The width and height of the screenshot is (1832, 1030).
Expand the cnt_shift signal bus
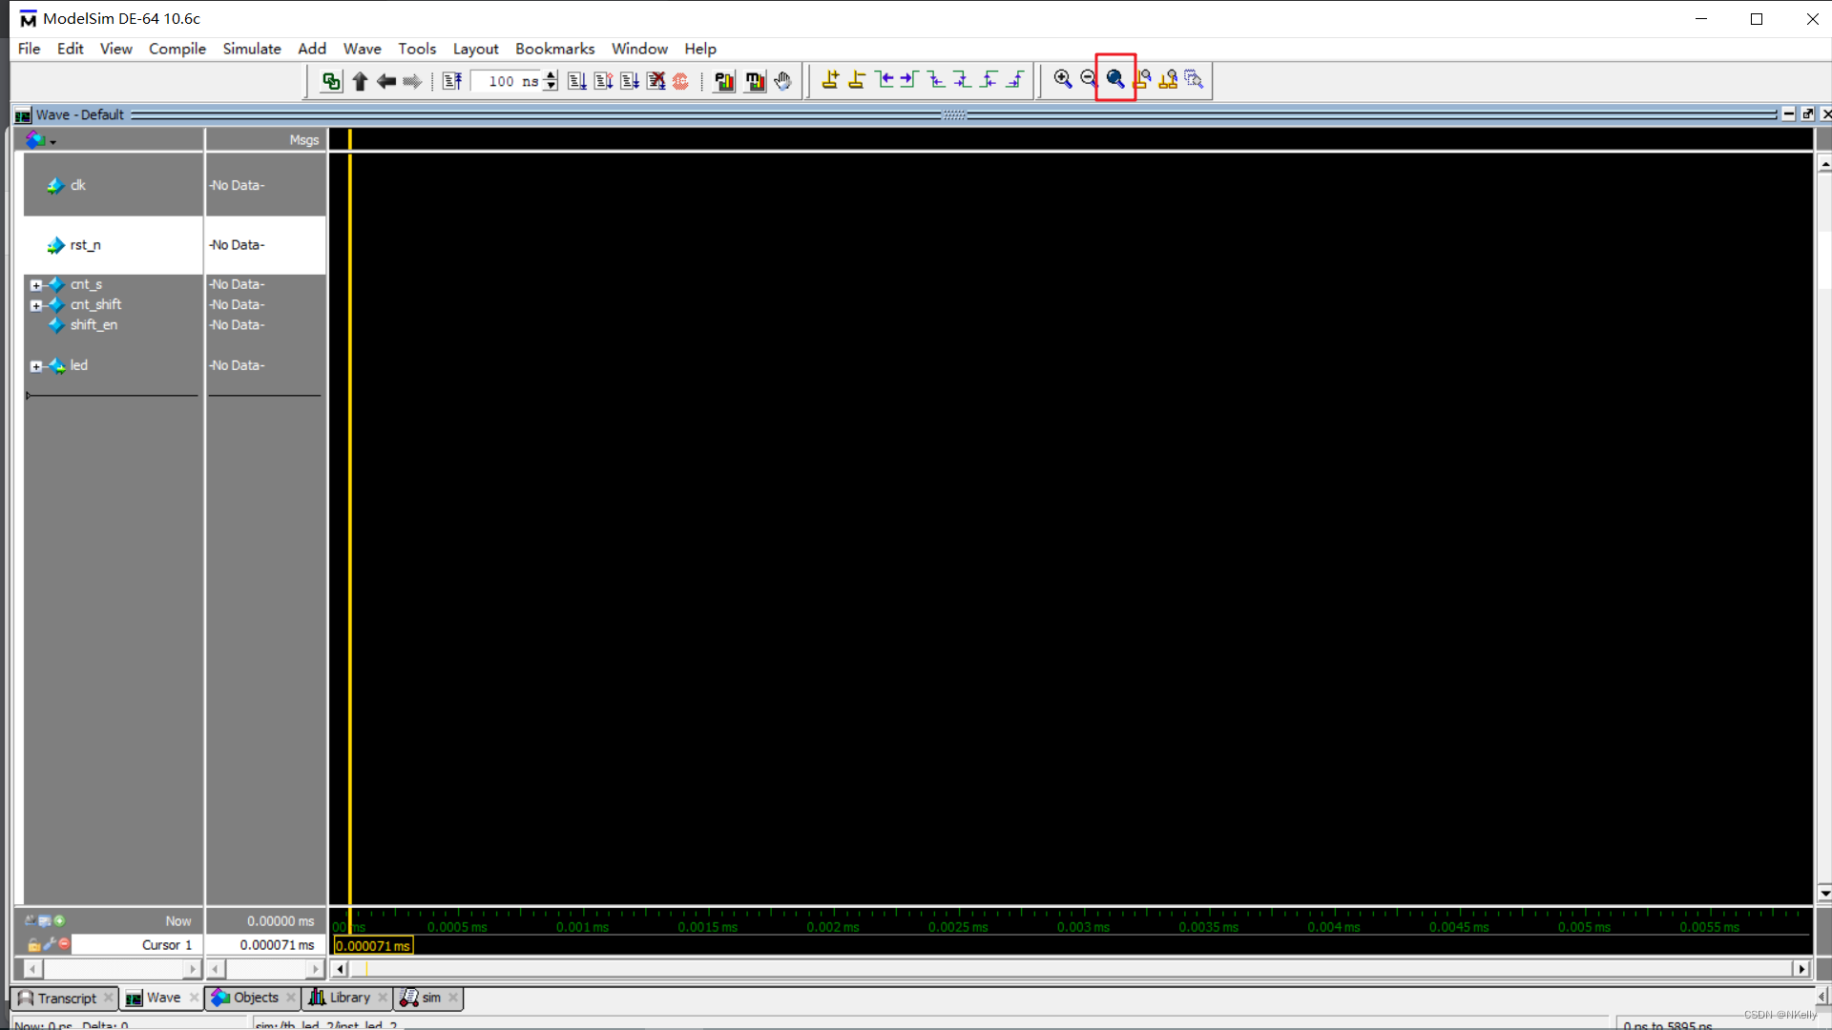(x=35, y=305)
